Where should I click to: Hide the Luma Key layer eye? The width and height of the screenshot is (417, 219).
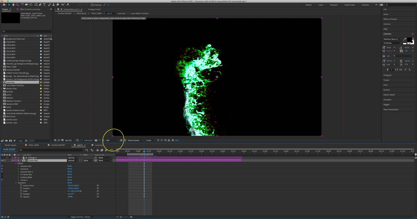[2, 160]
